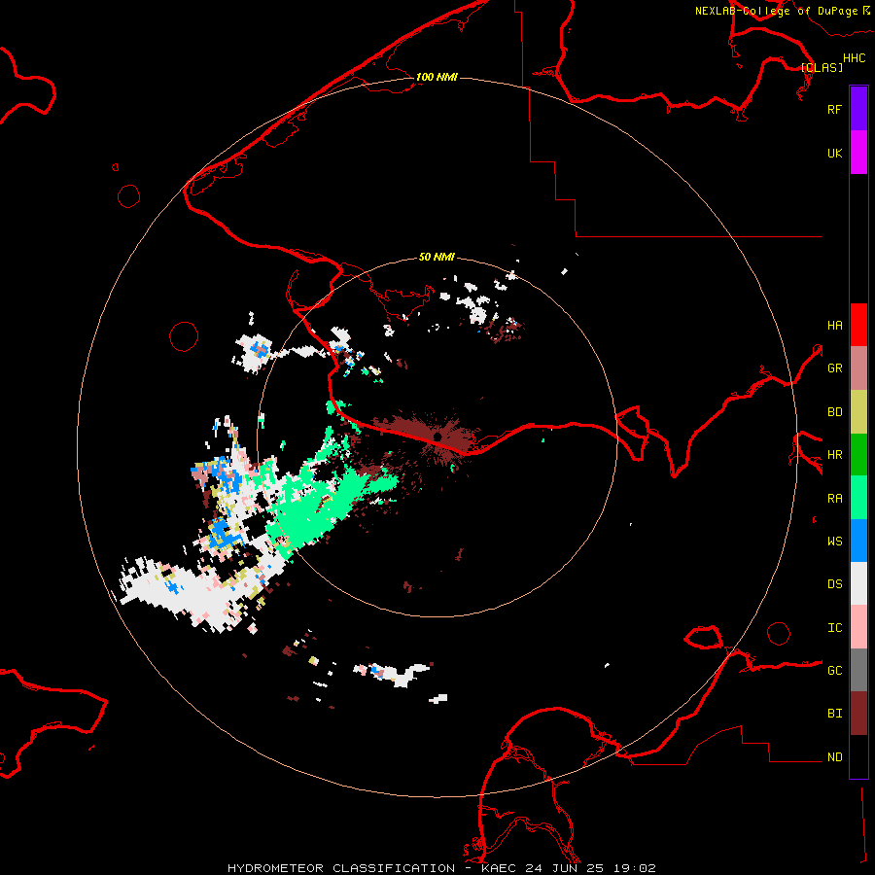Click the BI brown legend swatch
Viewport: 875px width, 875px height.
coord(858,714)
